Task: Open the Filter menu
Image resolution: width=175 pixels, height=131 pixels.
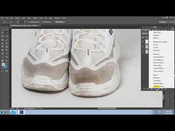Action: coord(41,18)
